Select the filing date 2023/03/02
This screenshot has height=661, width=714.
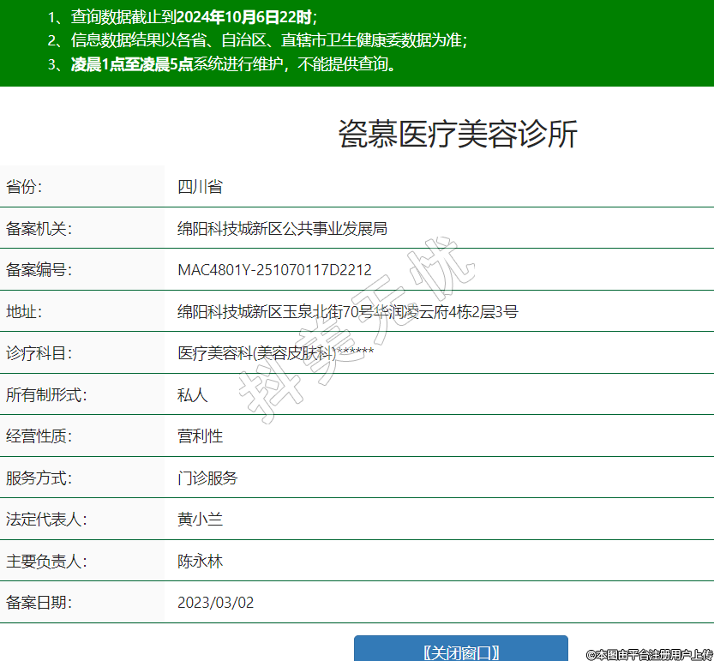(x=215, y=603)
